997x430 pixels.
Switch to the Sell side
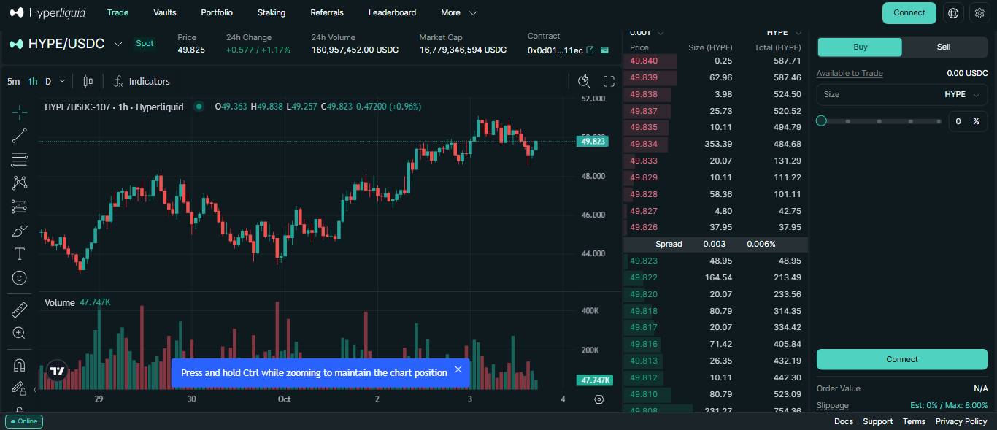943,46
